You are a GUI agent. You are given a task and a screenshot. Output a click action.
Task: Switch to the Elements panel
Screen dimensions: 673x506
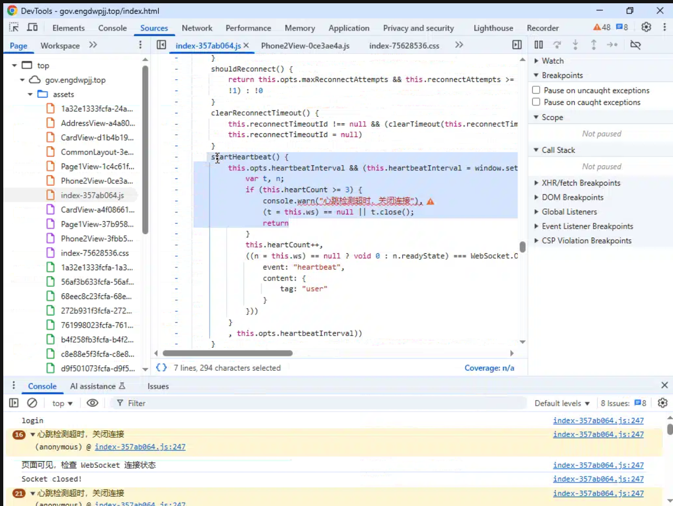69,28
